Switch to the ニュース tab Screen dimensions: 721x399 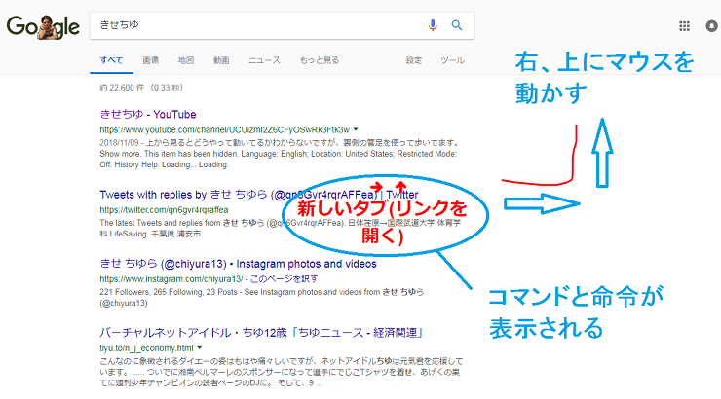tap(264, 60)
